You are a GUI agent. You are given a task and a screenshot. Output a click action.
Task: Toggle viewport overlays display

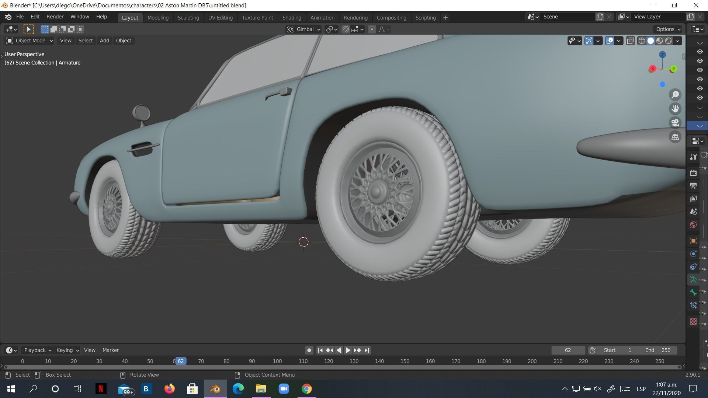[x=610, y=41]
